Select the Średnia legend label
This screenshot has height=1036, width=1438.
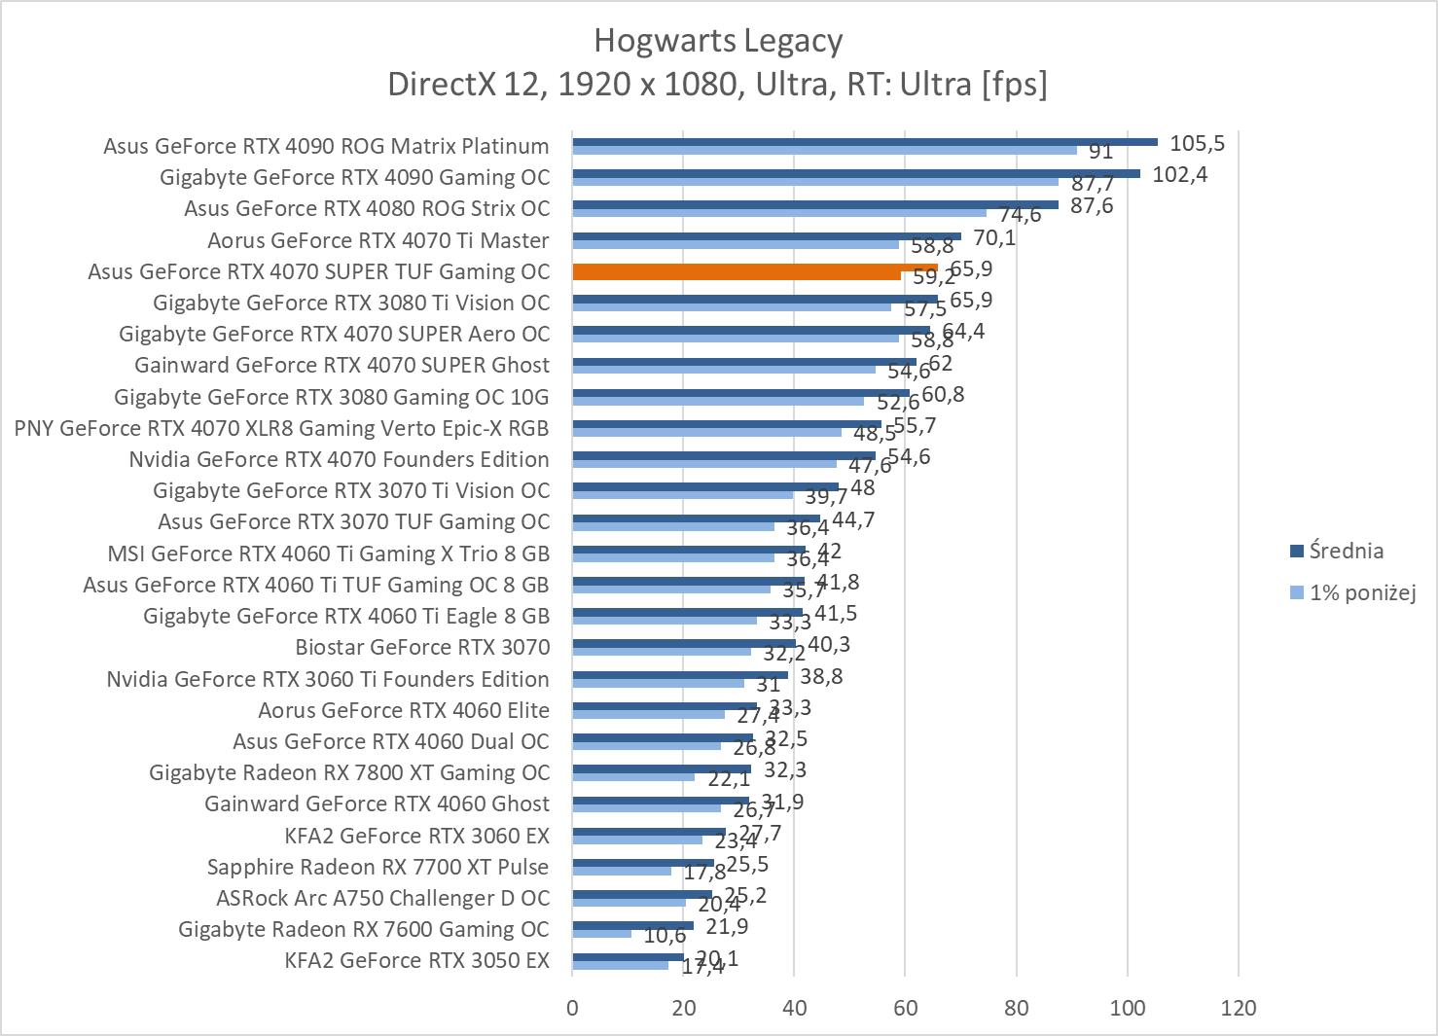click(1346, 551)
